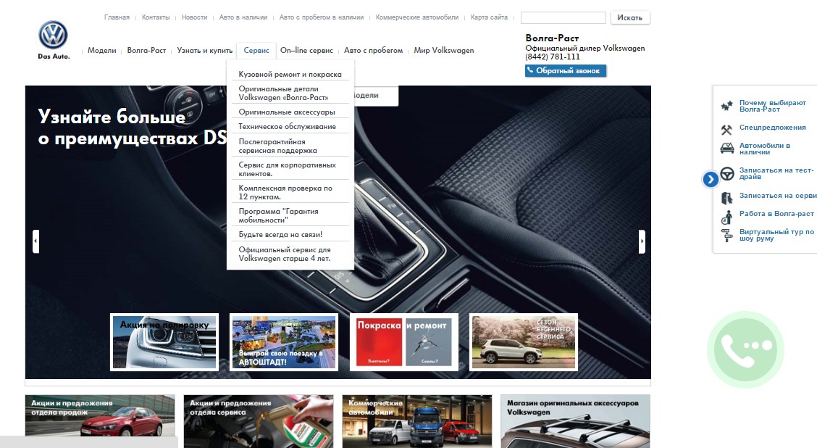Click the search input field
Viewport: 817px width, 448px height.
pos(563,17)
